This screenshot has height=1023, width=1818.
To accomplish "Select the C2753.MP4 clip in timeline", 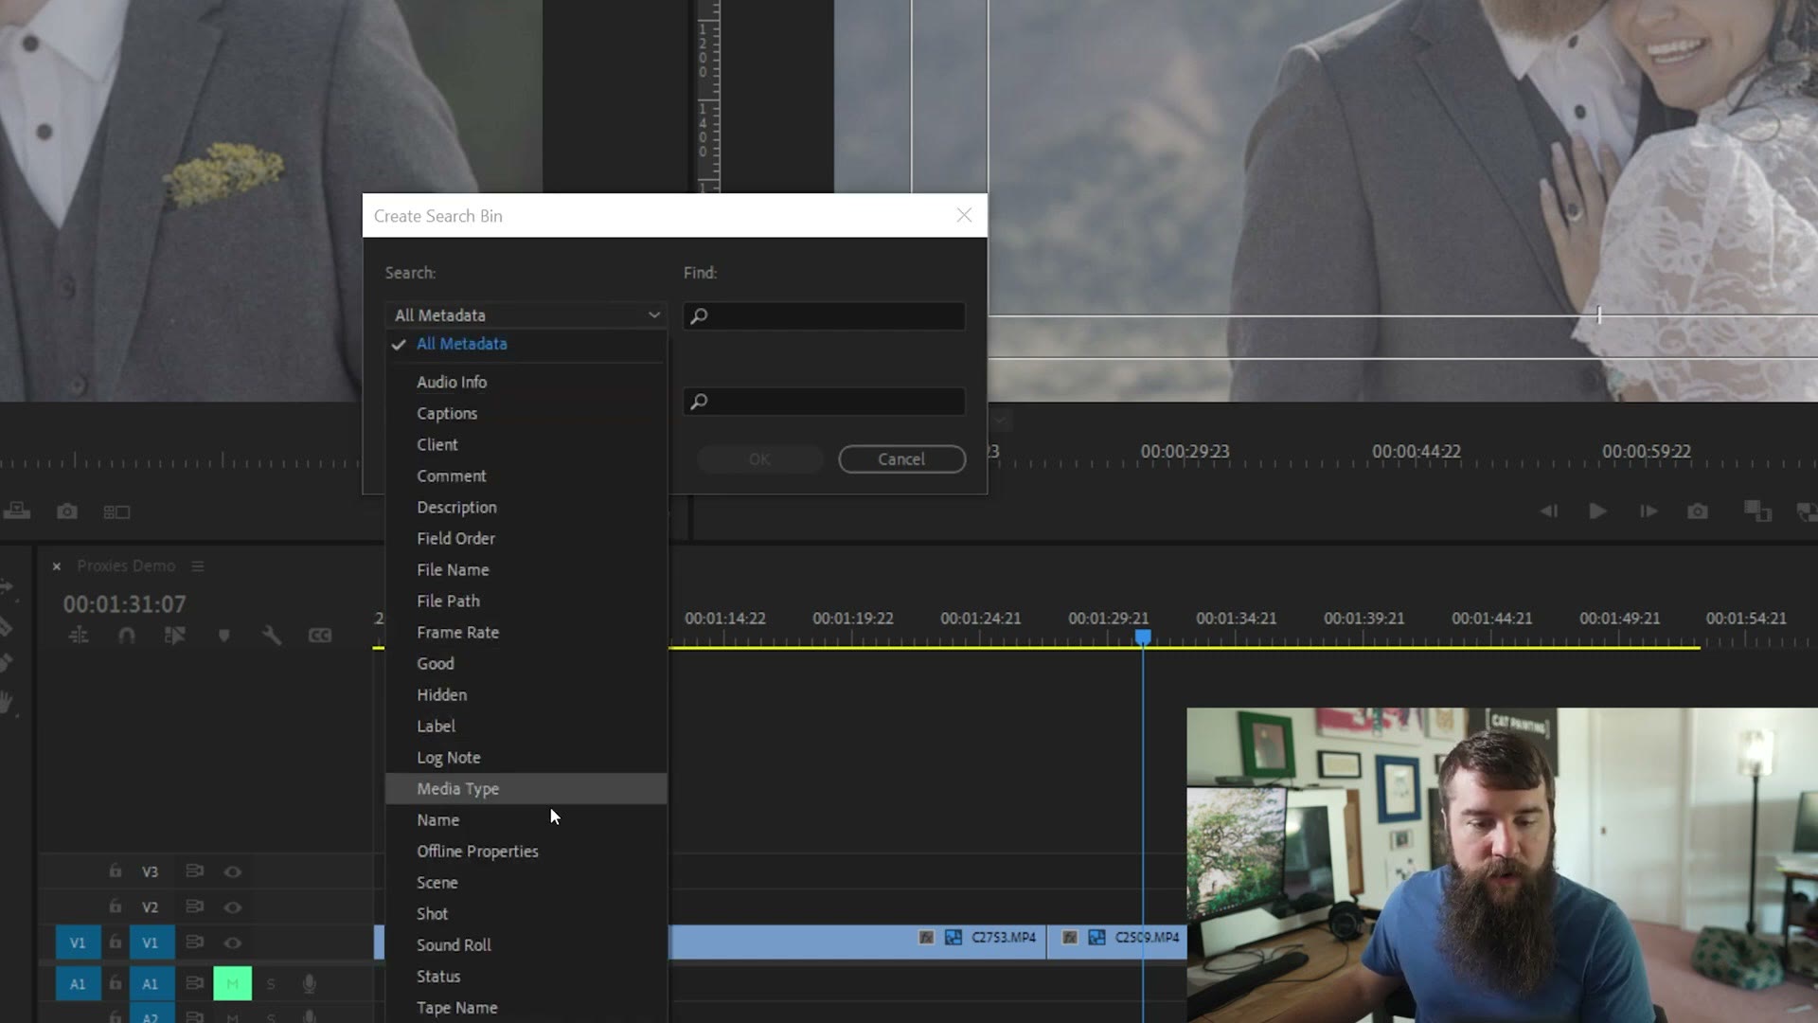I will pyautogui.click(x=857, y=941).
